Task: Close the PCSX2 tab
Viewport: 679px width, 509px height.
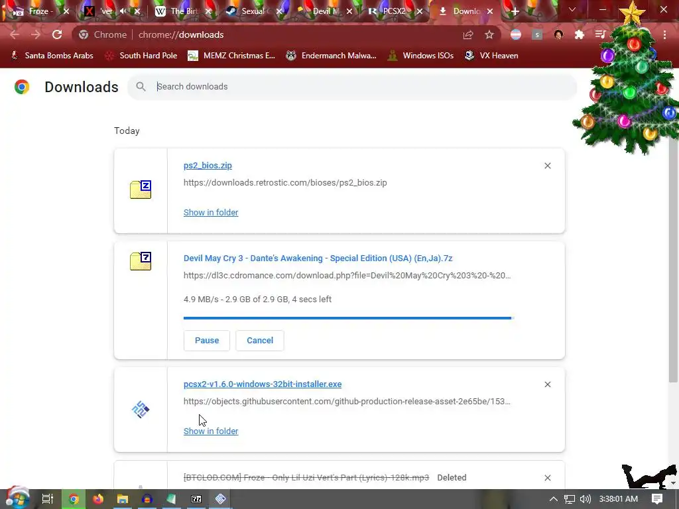Action: [x=420, y=11]
